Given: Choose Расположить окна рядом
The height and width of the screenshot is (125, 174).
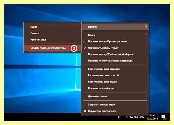Looking at the screenshot, I should point(115,82).
